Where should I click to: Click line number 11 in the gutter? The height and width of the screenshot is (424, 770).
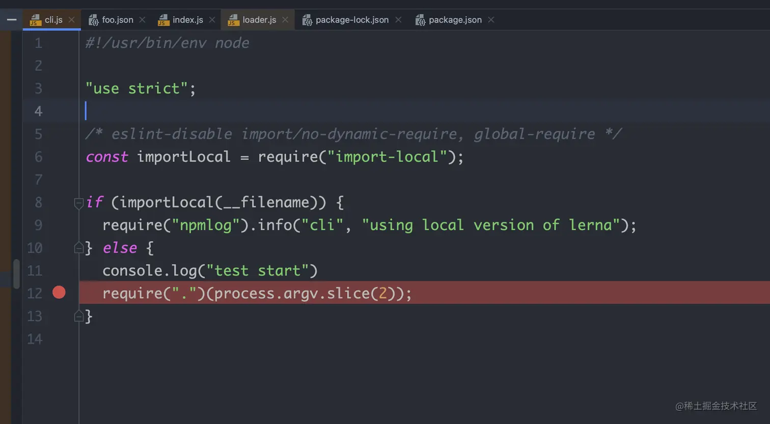coord(35,270)
